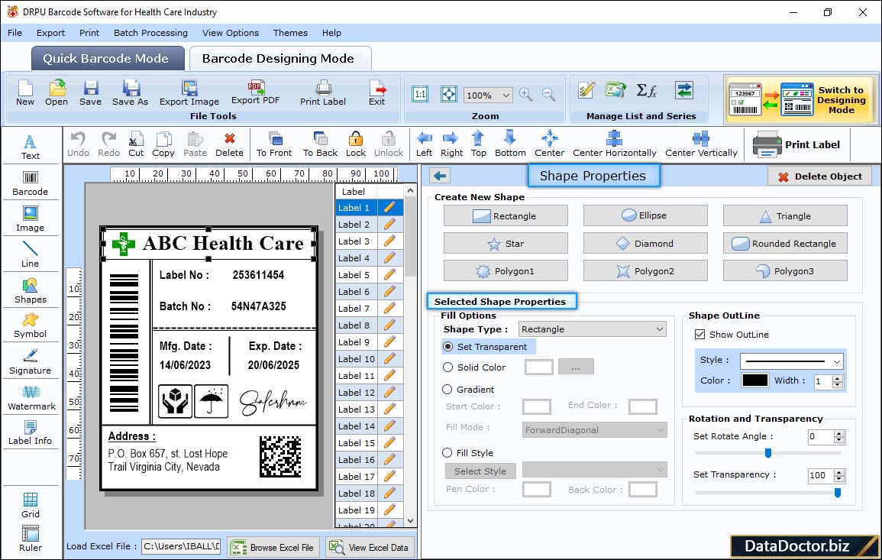Screen dimensions: 882x560
Task: Open Label Info in sidebar
Action: click(x=31, y=433)
